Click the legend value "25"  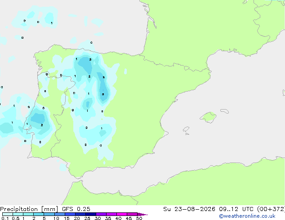[87, 218]
